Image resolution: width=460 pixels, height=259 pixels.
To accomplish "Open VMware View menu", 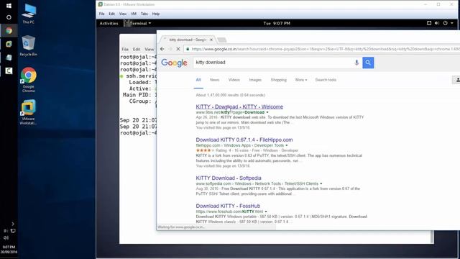I will tap(123, 14).
